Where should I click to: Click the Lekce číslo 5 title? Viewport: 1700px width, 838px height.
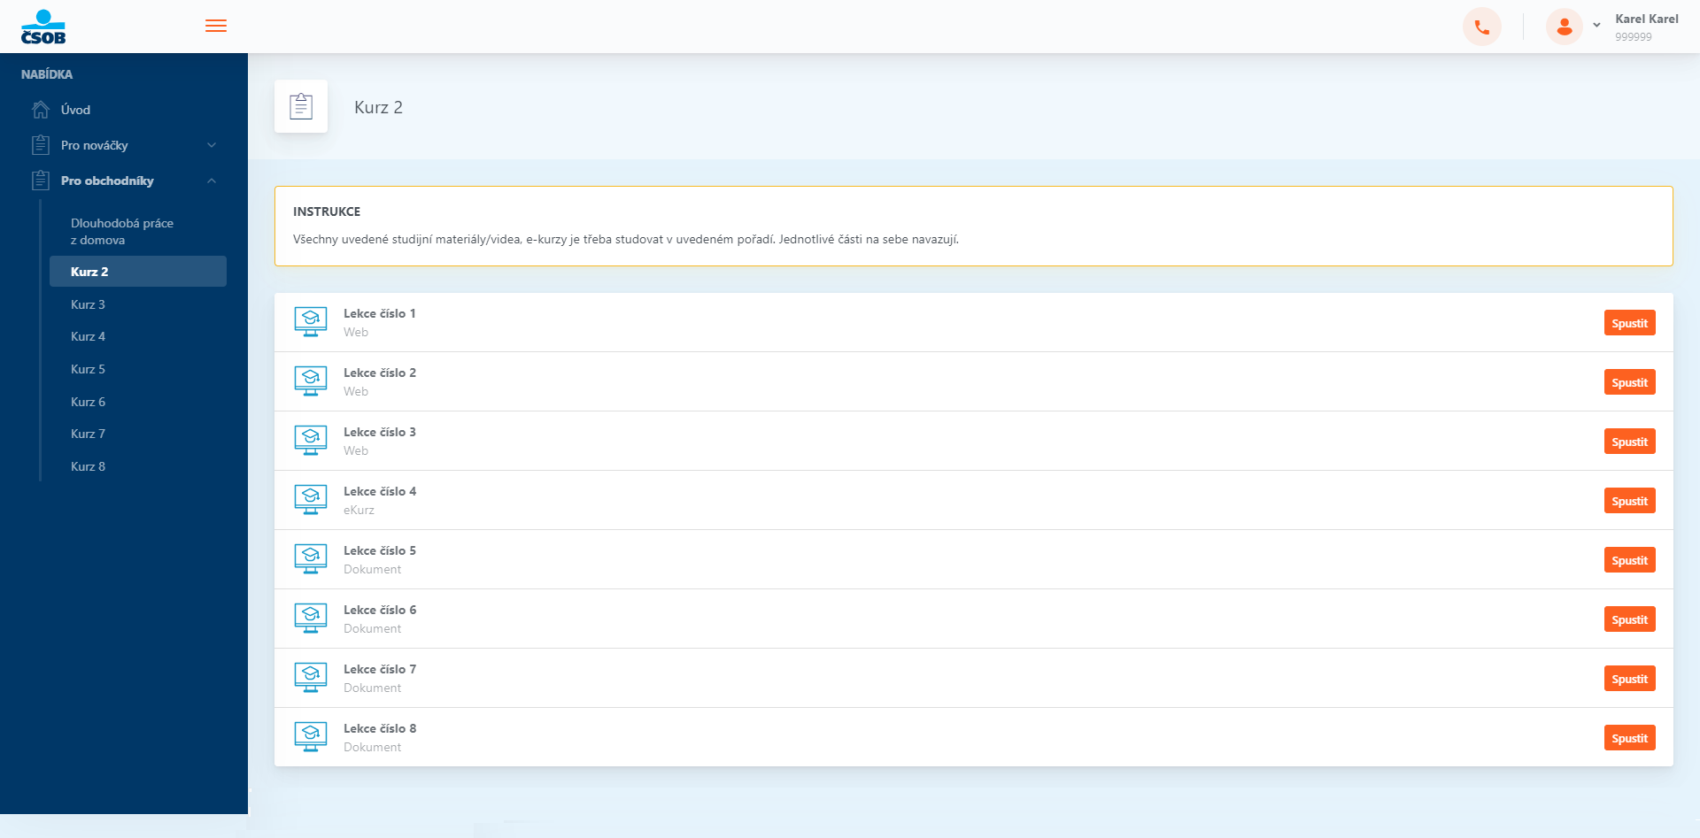[x=379, y=550]
